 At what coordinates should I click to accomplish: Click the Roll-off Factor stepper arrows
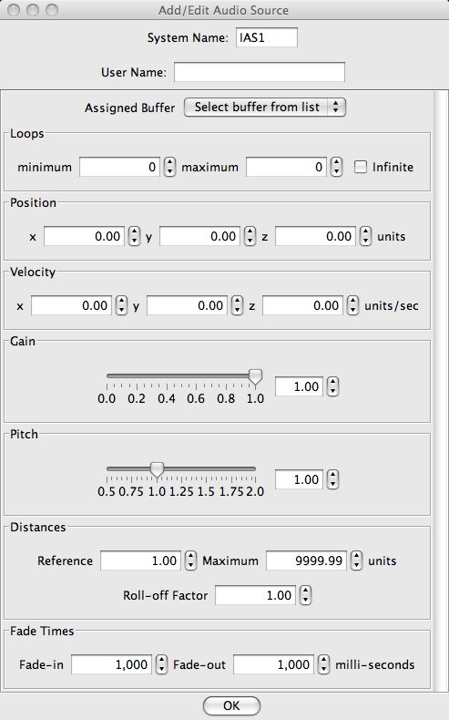[305, 595]
